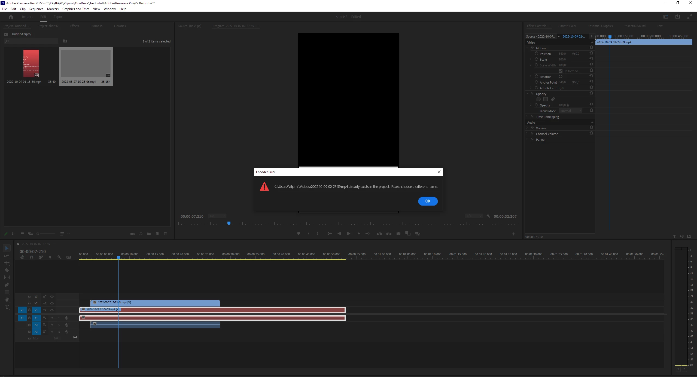The height and width of the screenshot is (377, 697).
Task: Open the Graphics and Titles menu
Action: tap(76, 9)
